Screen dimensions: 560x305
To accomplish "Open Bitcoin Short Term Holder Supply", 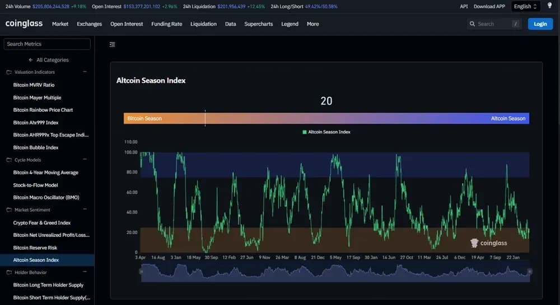I will coord(52,298).
